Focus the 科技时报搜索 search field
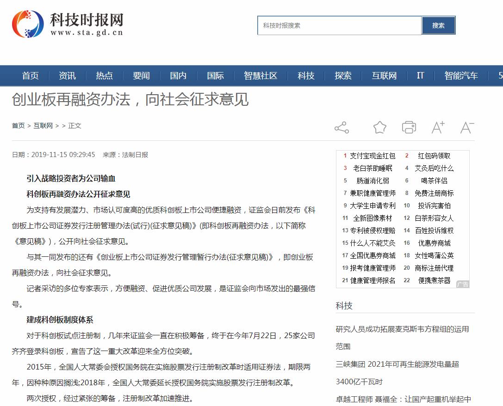 pos(339,25)
